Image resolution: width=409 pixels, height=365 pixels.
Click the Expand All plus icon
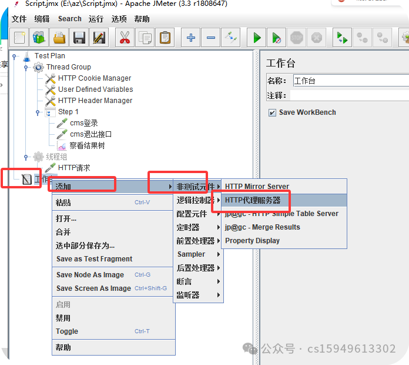pyautogui.click(x=190, y=38)
